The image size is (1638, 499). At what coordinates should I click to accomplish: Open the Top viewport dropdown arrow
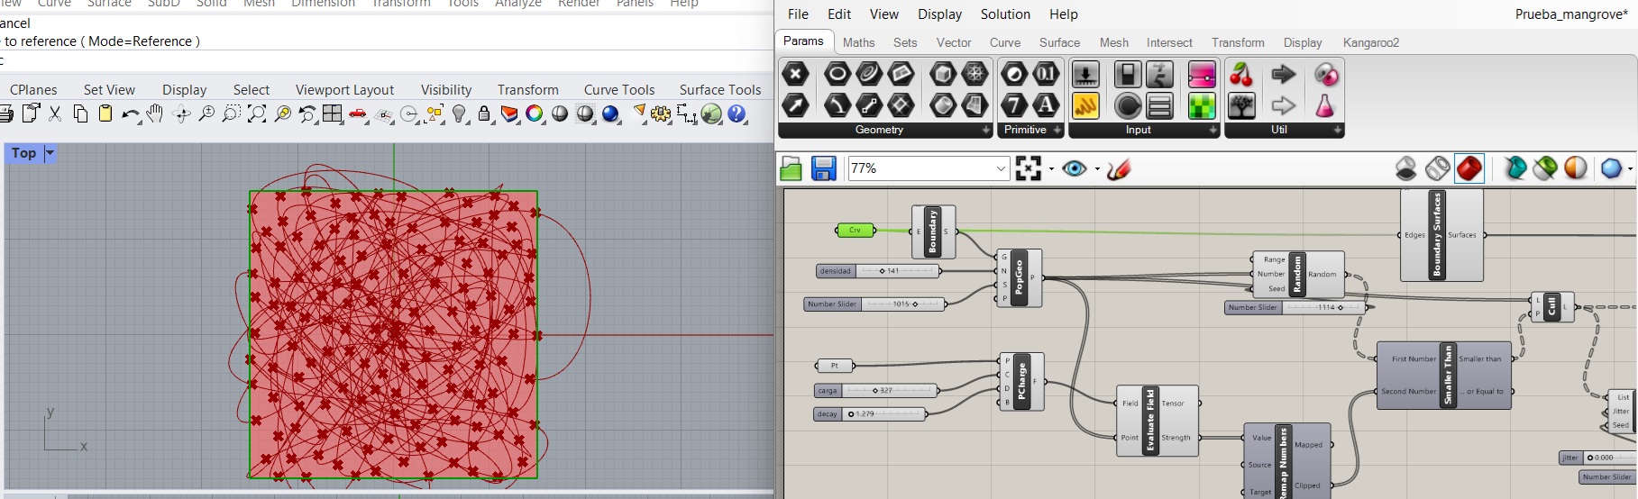(50, 153)
